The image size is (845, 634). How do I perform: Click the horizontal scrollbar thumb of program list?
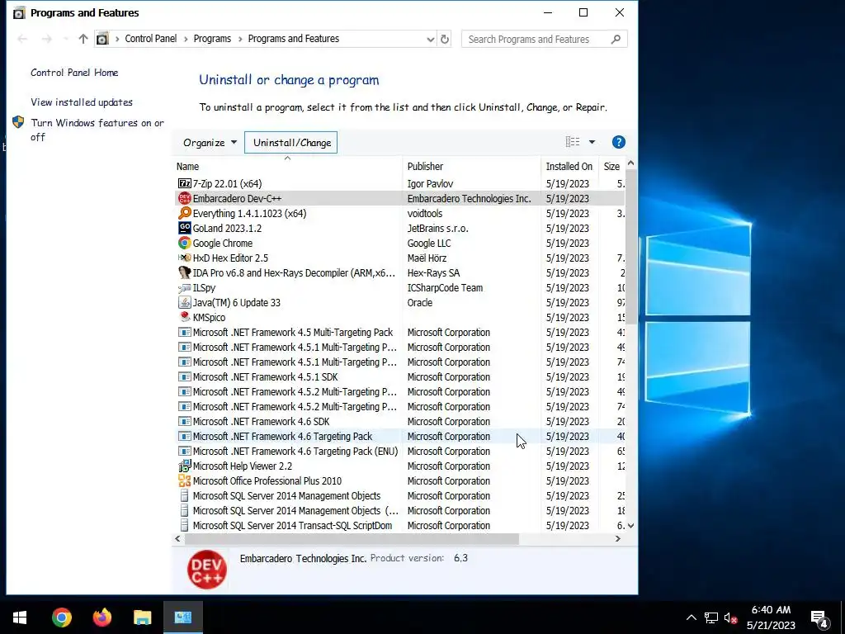point(352,538)
